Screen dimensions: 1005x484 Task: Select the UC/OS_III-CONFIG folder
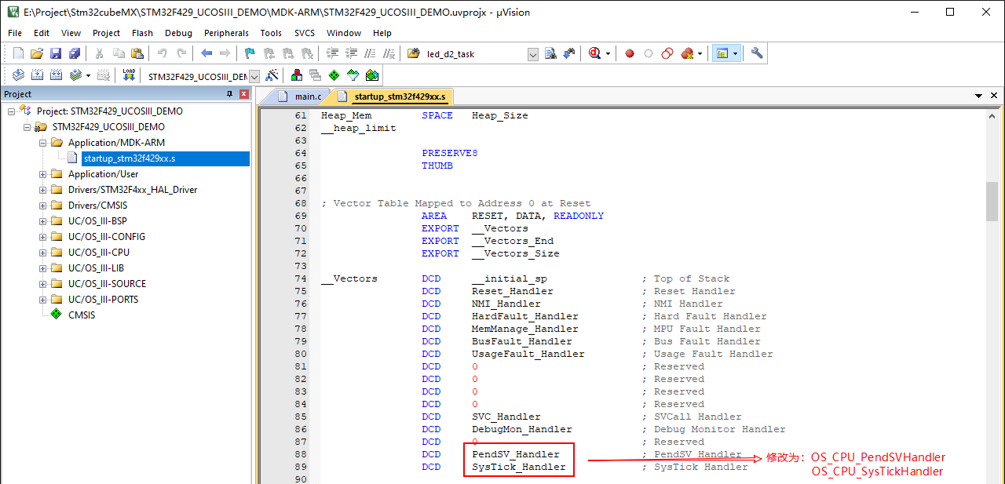(x=106, y=237)
